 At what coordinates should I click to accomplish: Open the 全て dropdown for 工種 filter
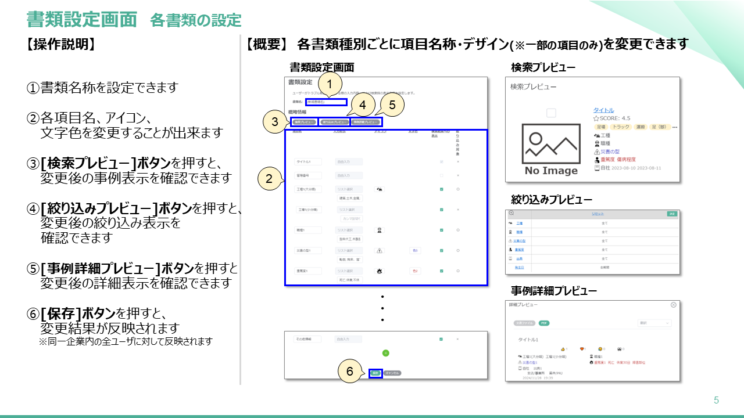click(605, 223)
